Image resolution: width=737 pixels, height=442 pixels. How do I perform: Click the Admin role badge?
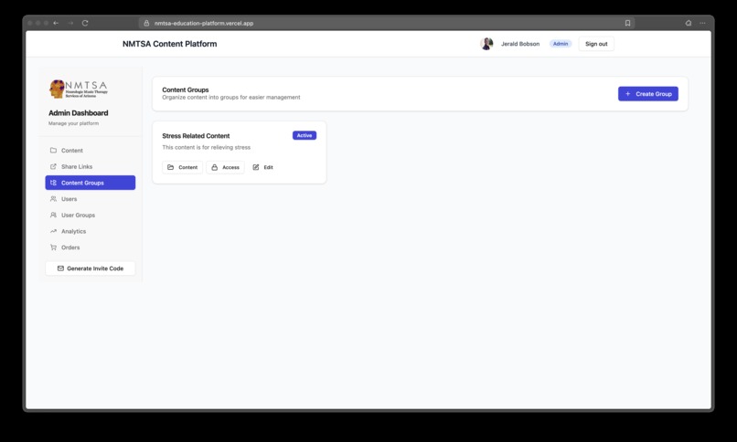click(x=561, y=44)
